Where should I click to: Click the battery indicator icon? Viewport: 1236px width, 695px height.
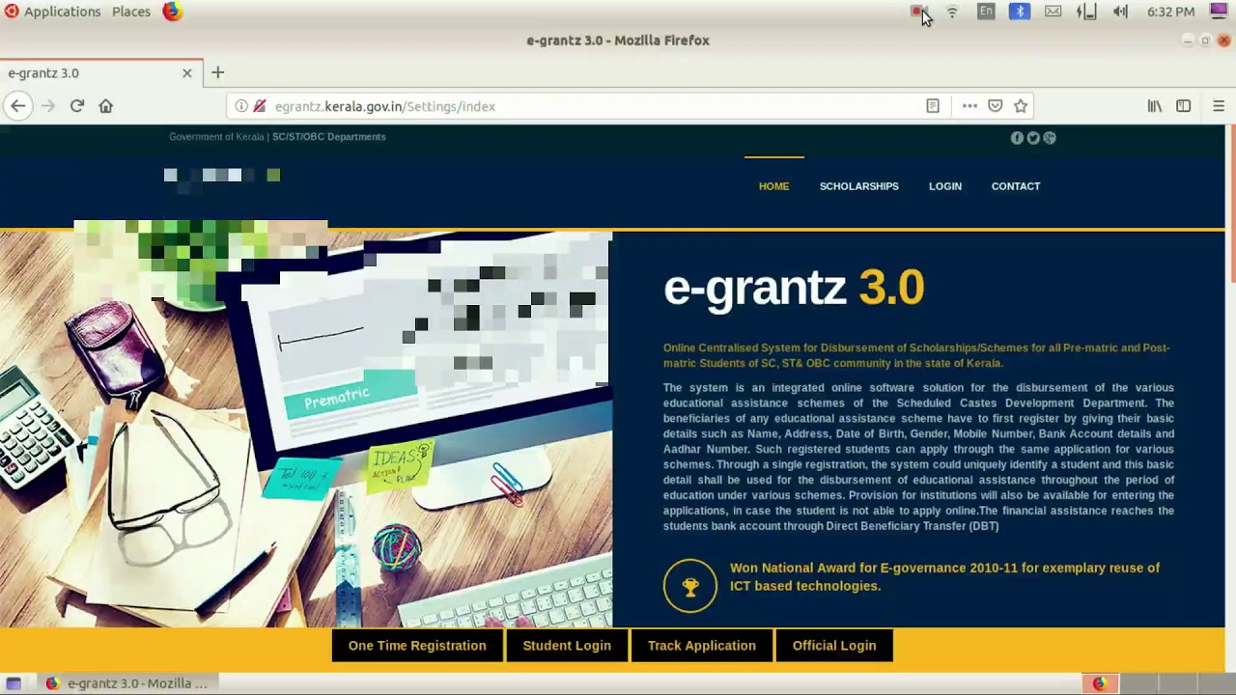coord(1086,12)
